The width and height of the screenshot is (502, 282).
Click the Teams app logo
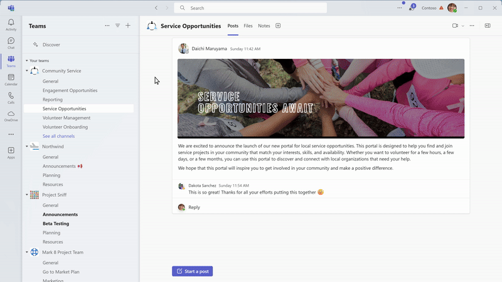pyautogui.click(x=11, y=8)
